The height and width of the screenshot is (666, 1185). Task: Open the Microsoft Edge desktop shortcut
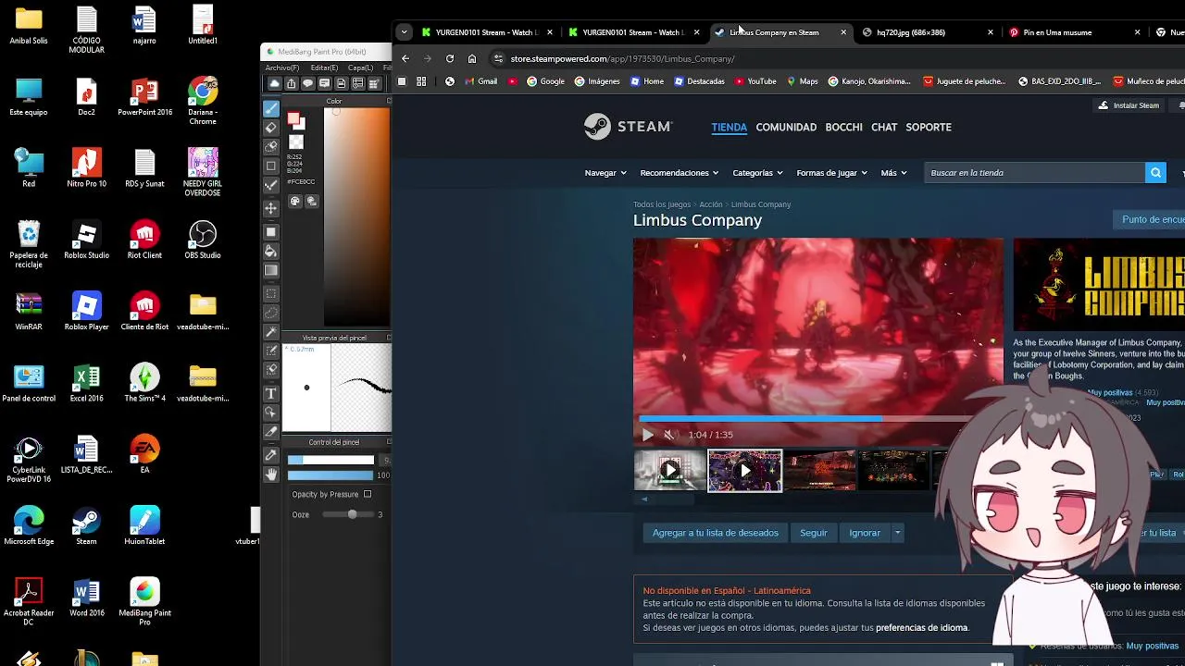(x=29, y=526)
